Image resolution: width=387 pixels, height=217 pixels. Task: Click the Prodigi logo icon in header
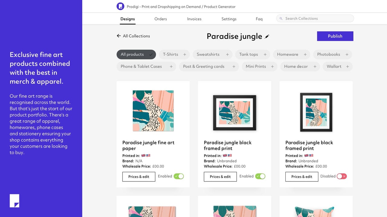120,6
